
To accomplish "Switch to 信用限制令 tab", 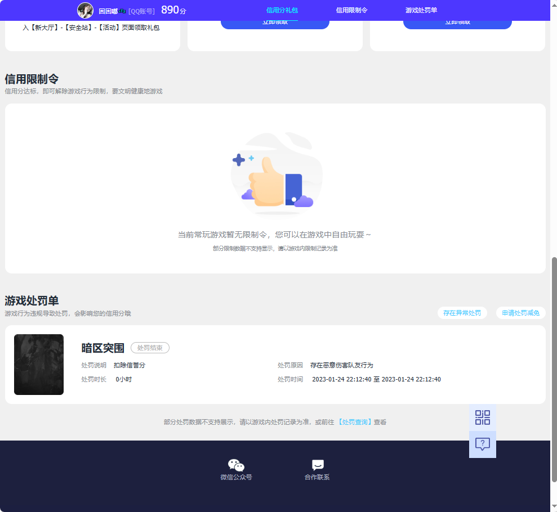I will [351, 10].
